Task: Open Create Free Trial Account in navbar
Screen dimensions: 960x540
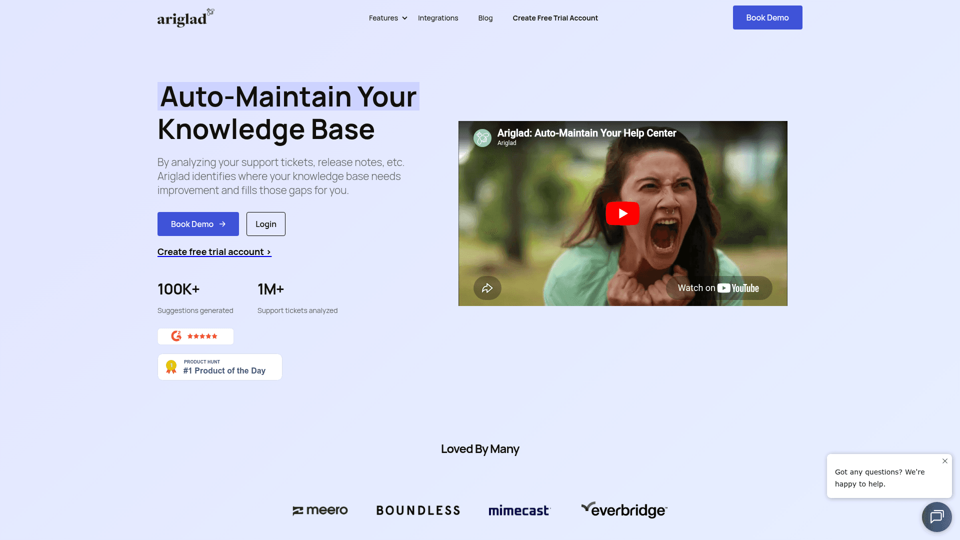Action: coord(555,18)
